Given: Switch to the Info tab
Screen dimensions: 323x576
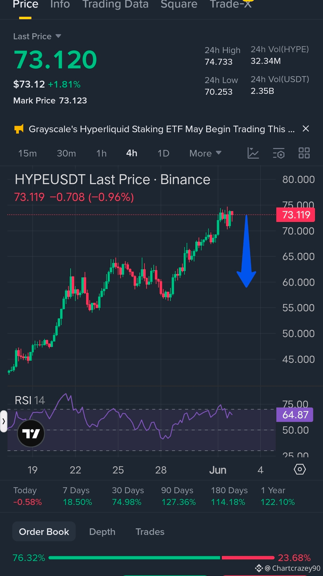Looking at the screenshot, I should point(60,5).
